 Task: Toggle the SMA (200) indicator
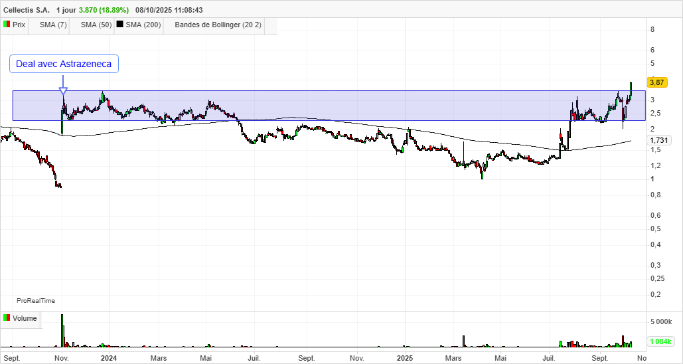click(x=143, y=25)
